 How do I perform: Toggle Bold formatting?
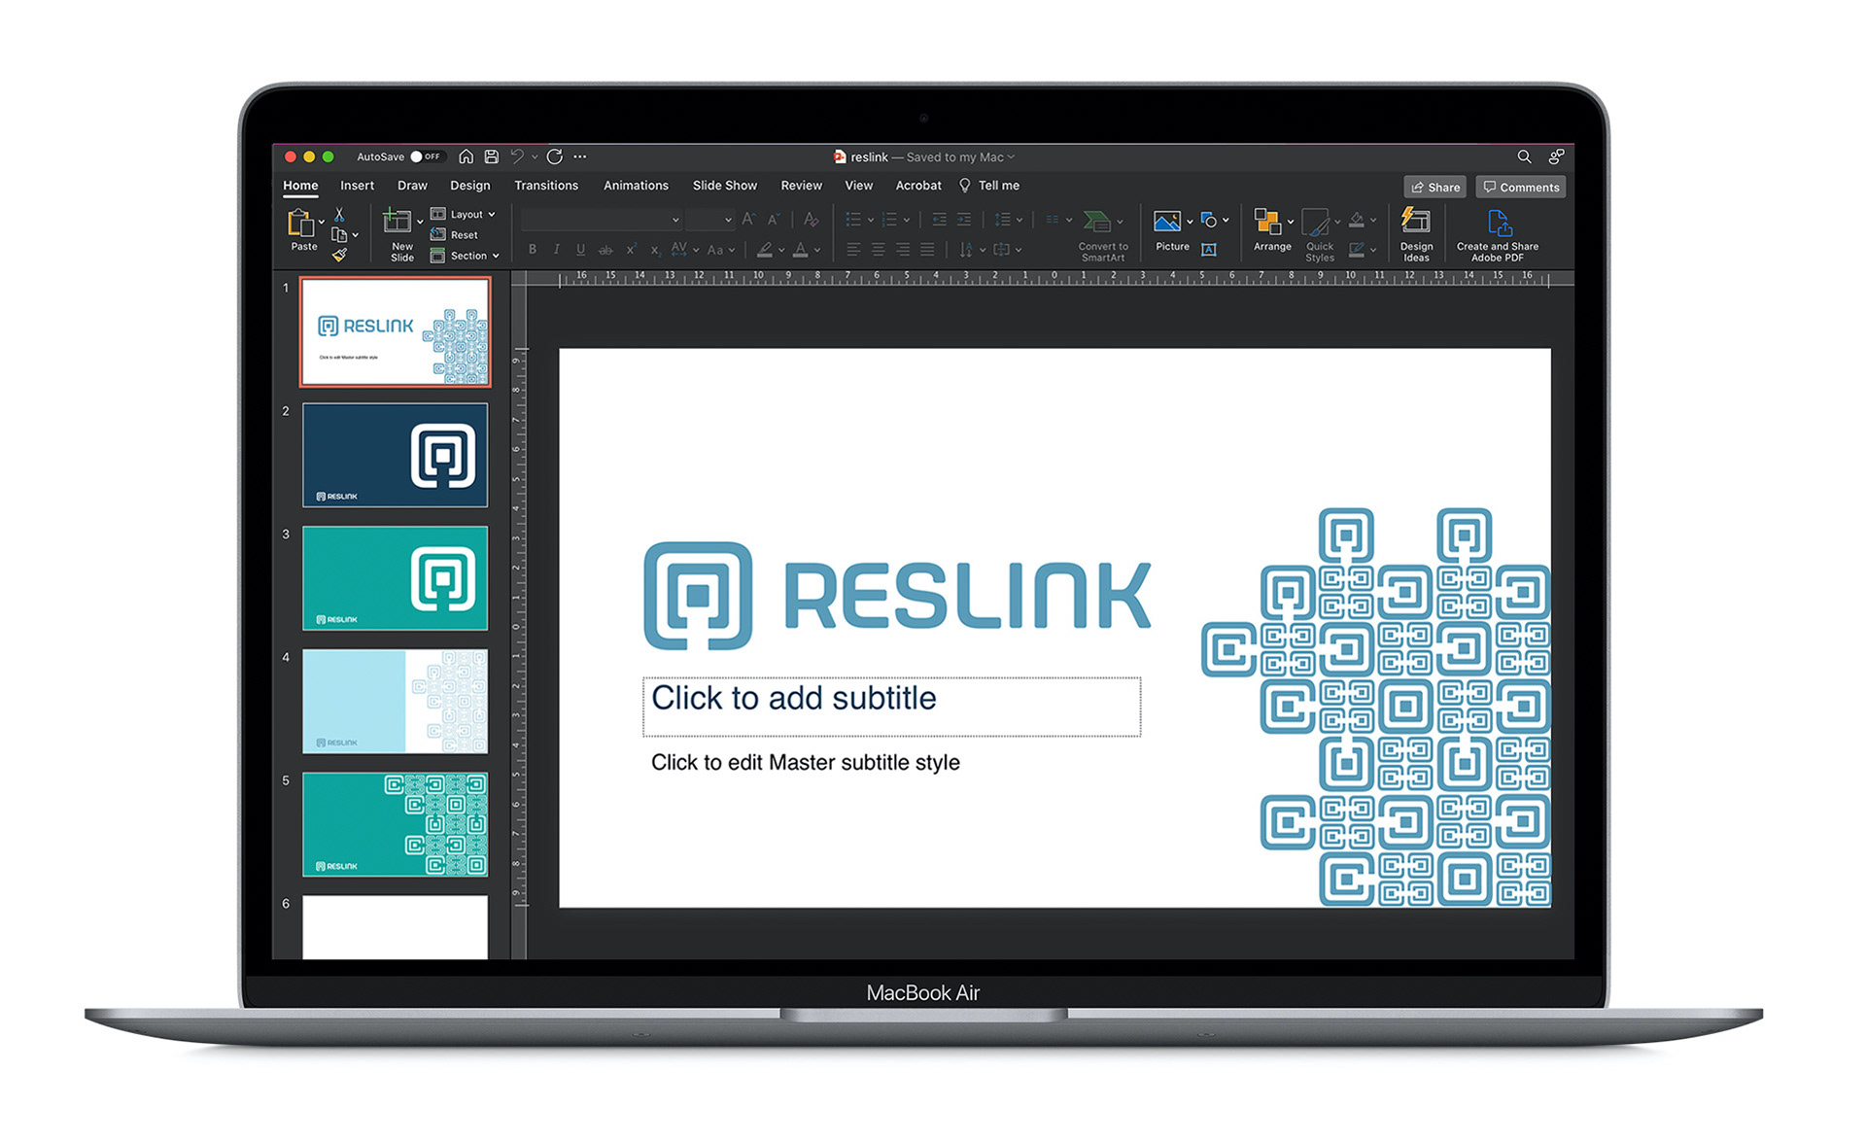532,250
